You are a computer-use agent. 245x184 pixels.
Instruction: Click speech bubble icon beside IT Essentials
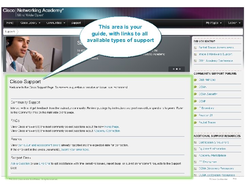coord(195,108)
